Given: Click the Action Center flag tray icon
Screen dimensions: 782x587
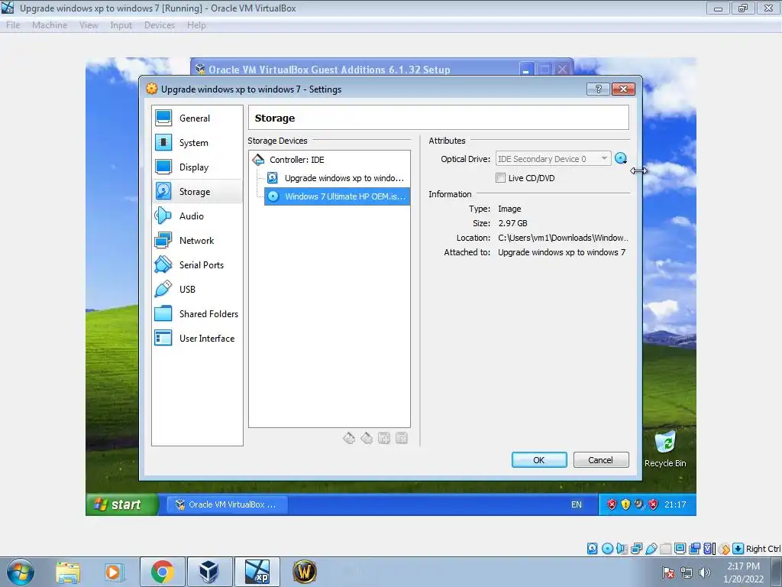Looking at the screenshot, I should [668, 572].
